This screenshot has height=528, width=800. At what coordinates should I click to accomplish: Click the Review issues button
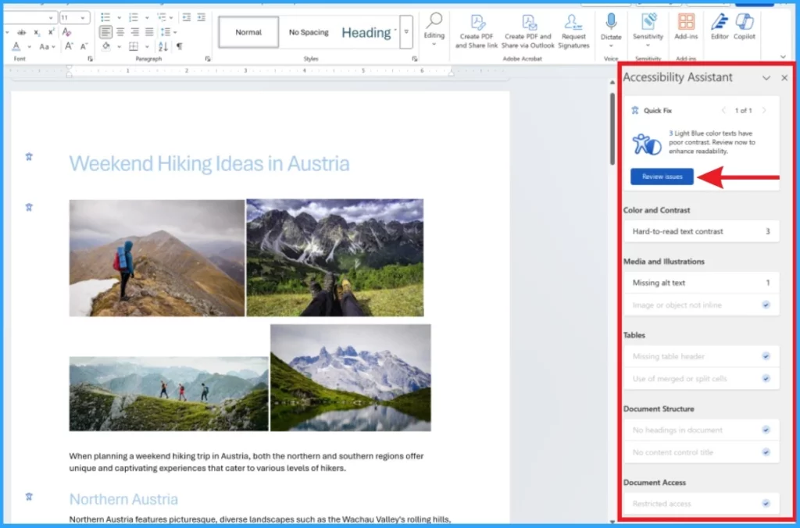click(x=662, y=177)
